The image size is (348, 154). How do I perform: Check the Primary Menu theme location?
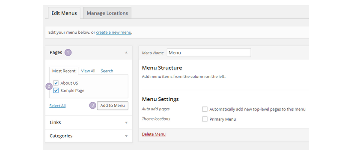tap(205, 119)
